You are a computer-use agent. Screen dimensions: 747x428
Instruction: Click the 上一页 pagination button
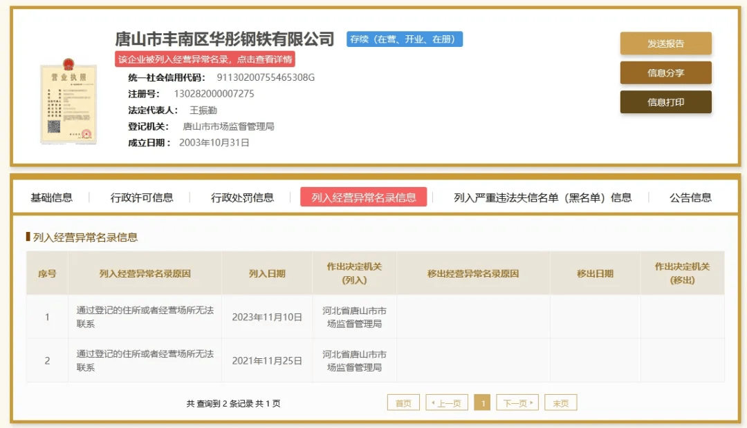(447, 402)
